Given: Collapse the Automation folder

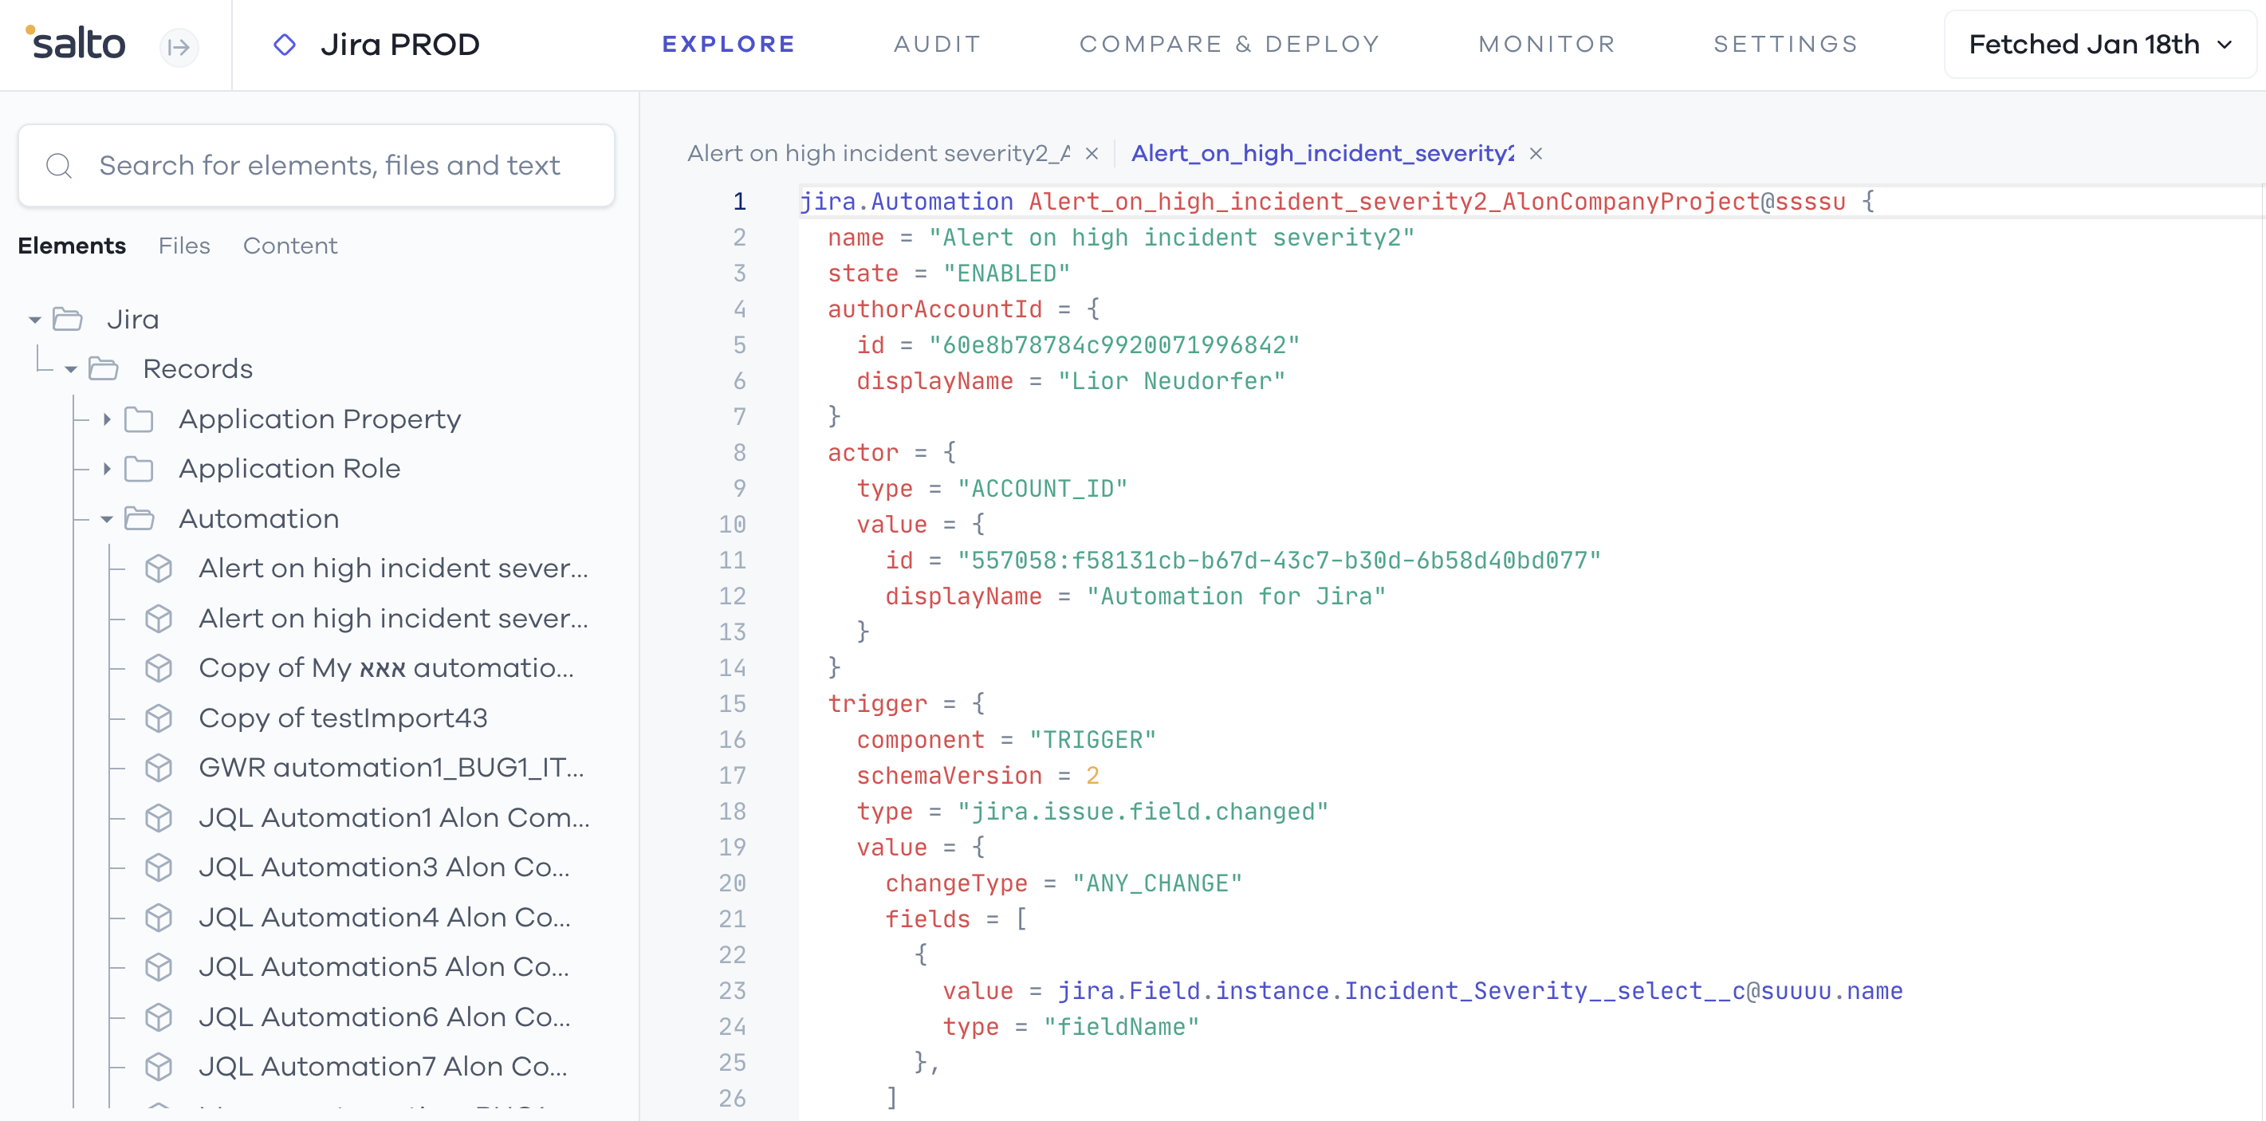Looking at the screenshot, I should [106, 519].
